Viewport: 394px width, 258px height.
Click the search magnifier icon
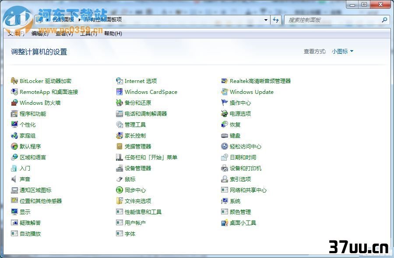384,20
